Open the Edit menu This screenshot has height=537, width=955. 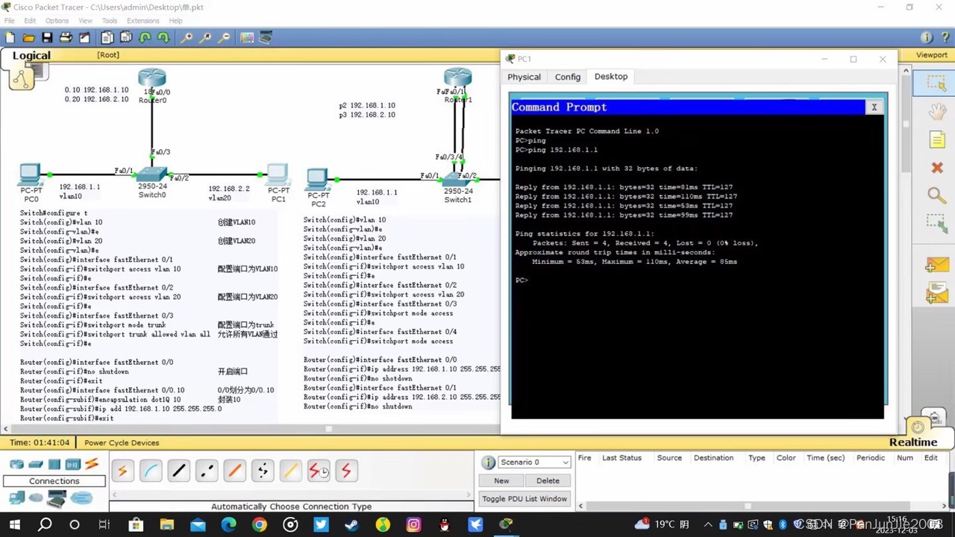coord(30,21)
